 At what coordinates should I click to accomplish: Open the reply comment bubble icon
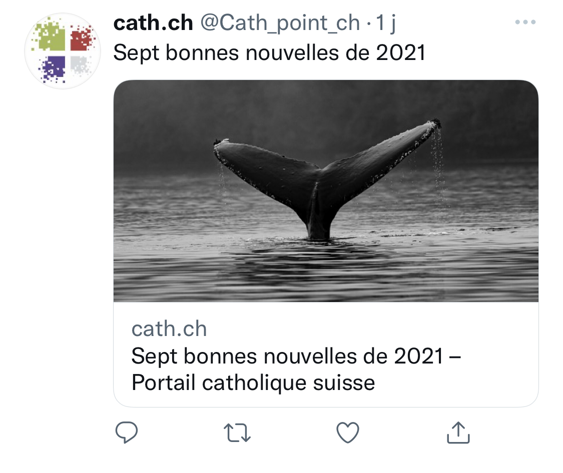point(127,432)
